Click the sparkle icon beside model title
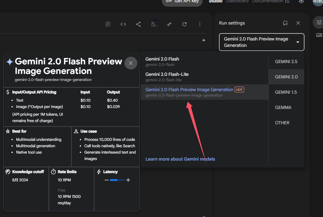Image resolution: width=323 pixels, height=217 pixels. pos(10,62)
